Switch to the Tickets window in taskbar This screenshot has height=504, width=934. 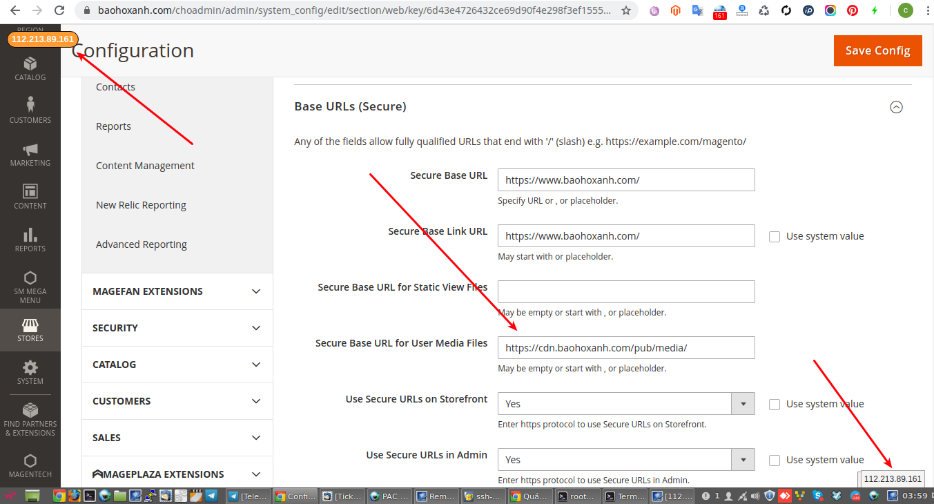342,496
